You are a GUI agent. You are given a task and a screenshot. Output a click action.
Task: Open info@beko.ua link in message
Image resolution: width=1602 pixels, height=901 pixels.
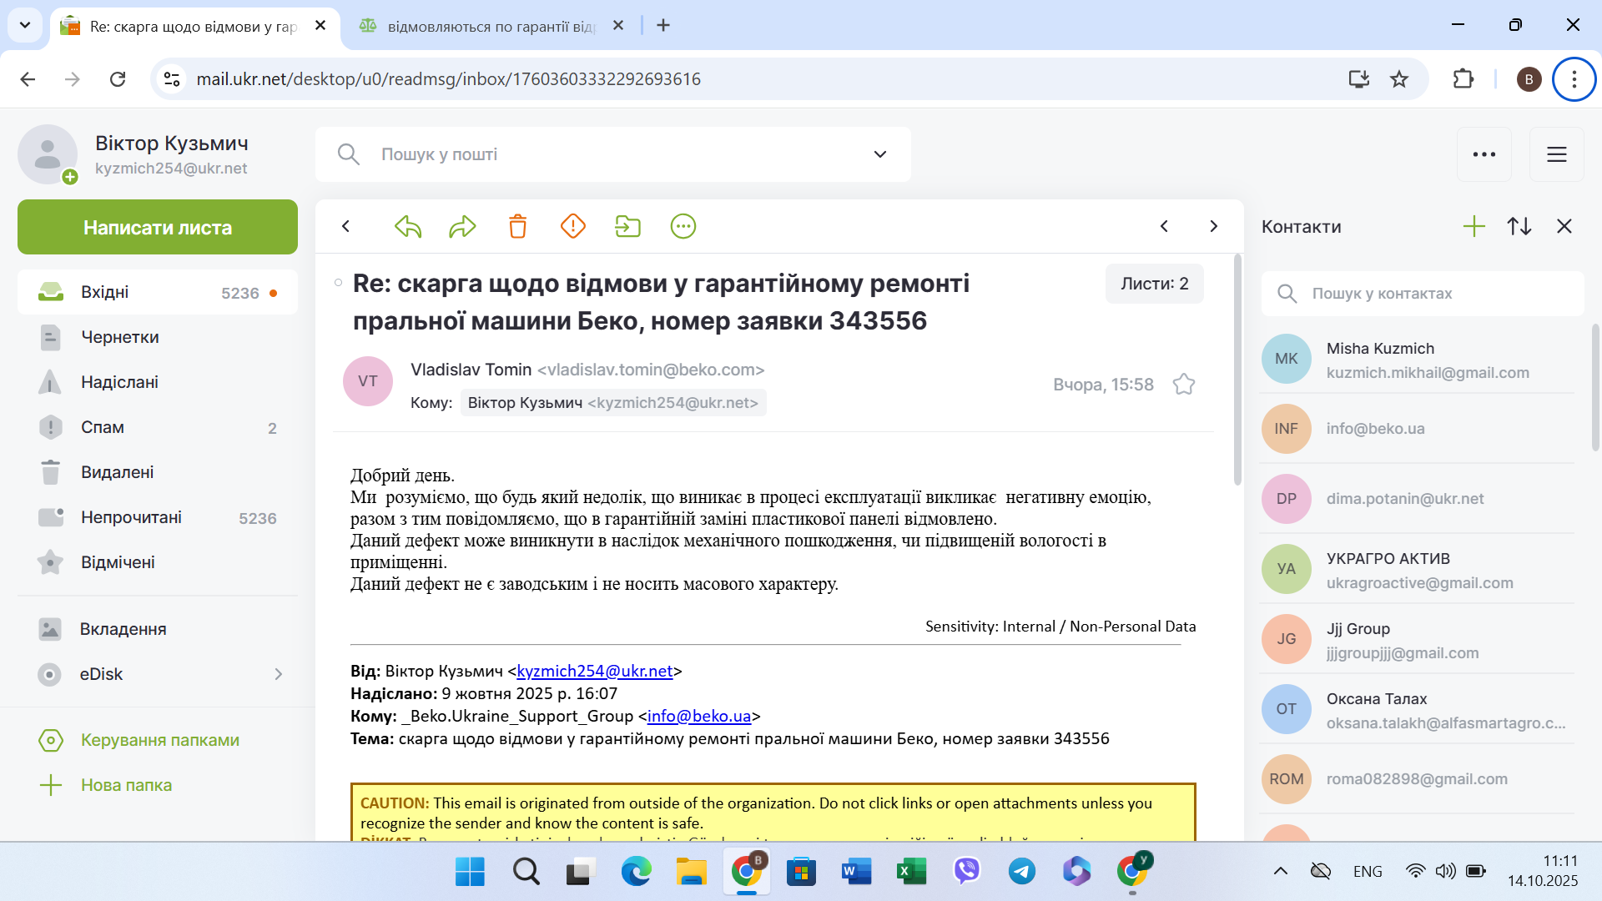[x=698, y=716]
